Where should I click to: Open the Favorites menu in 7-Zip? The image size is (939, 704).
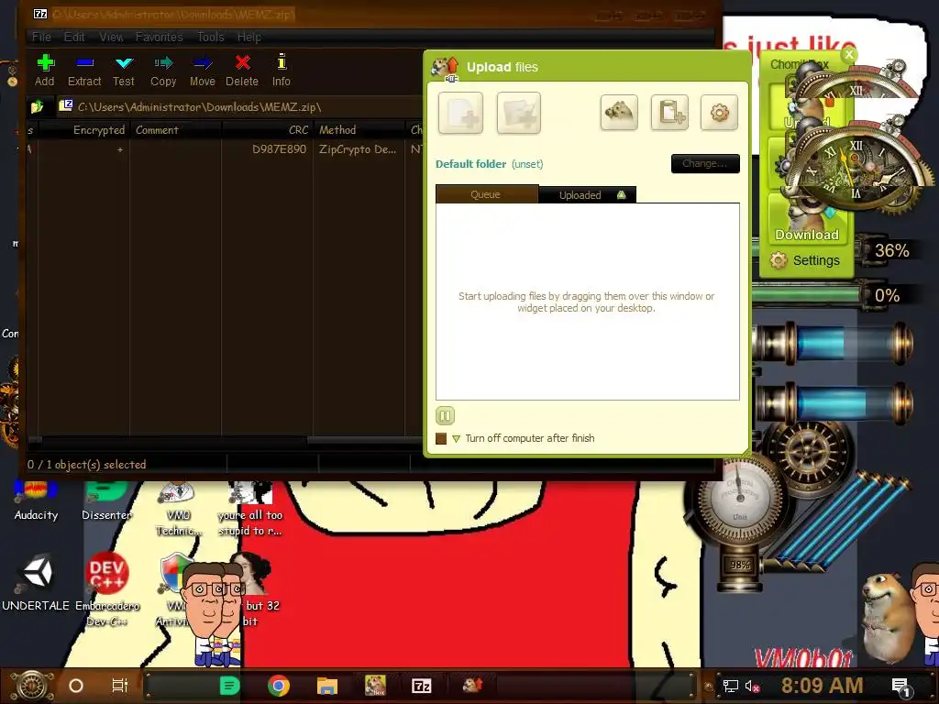(160, 37)
